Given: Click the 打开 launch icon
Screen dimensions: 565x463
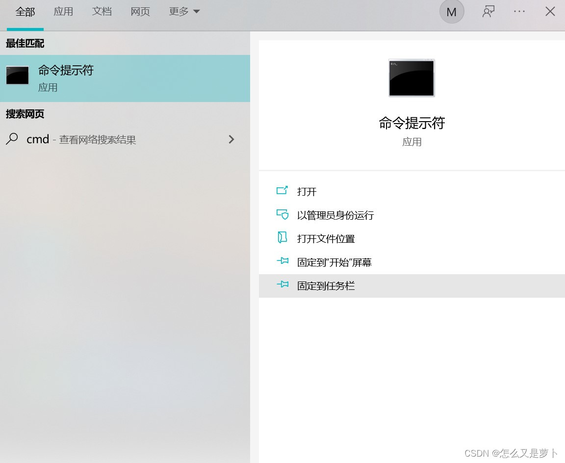Looking at the screenshot, I should 282,190.
